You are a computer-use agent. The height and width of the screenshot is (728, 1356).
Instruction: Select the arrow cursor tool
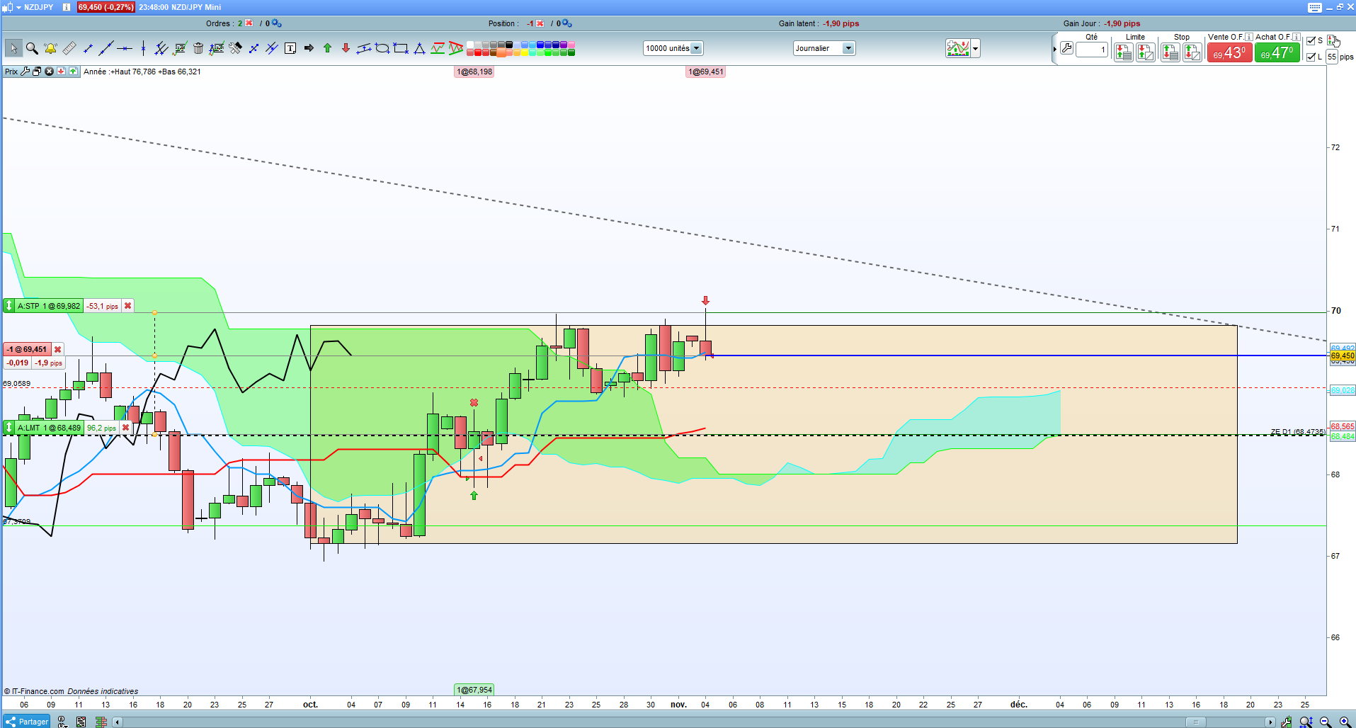point(13,48)
